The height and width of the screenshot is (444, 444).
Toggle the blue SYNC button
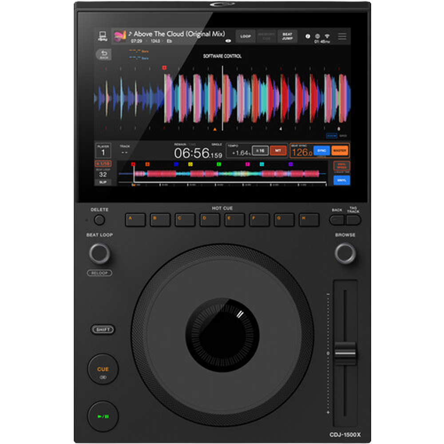321,151
